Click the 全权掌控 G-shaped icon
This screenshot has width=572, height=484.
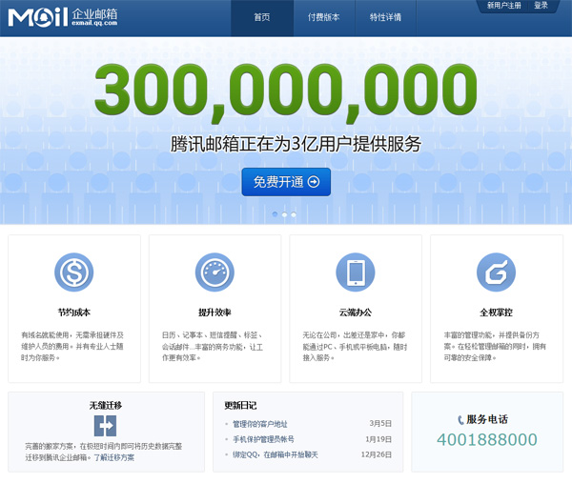pyautogui.click(x=496, y=272)
